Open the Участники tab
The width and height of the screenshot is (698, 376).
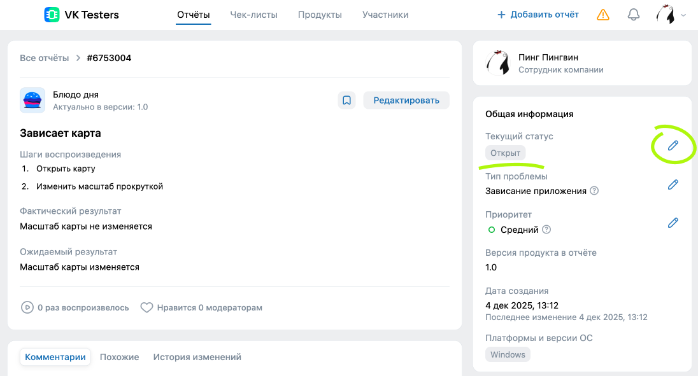coord(385,15)
